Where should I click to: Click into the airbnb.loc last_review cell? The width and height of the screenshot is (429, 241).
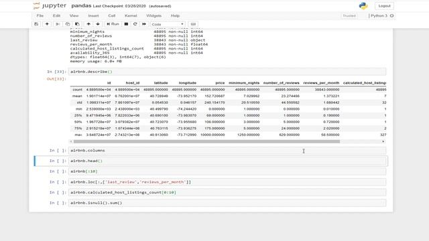click(227, 182)
